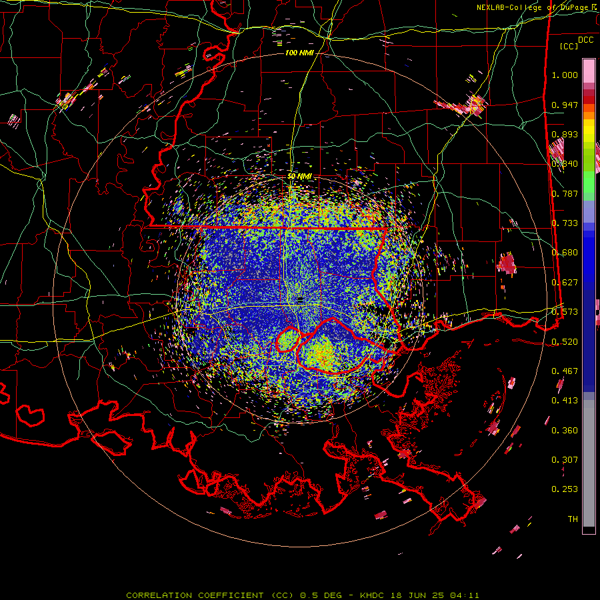The image size is (600, 600).
Task: Select the 0.520 scale value
Action: click(x=565, y=342)
